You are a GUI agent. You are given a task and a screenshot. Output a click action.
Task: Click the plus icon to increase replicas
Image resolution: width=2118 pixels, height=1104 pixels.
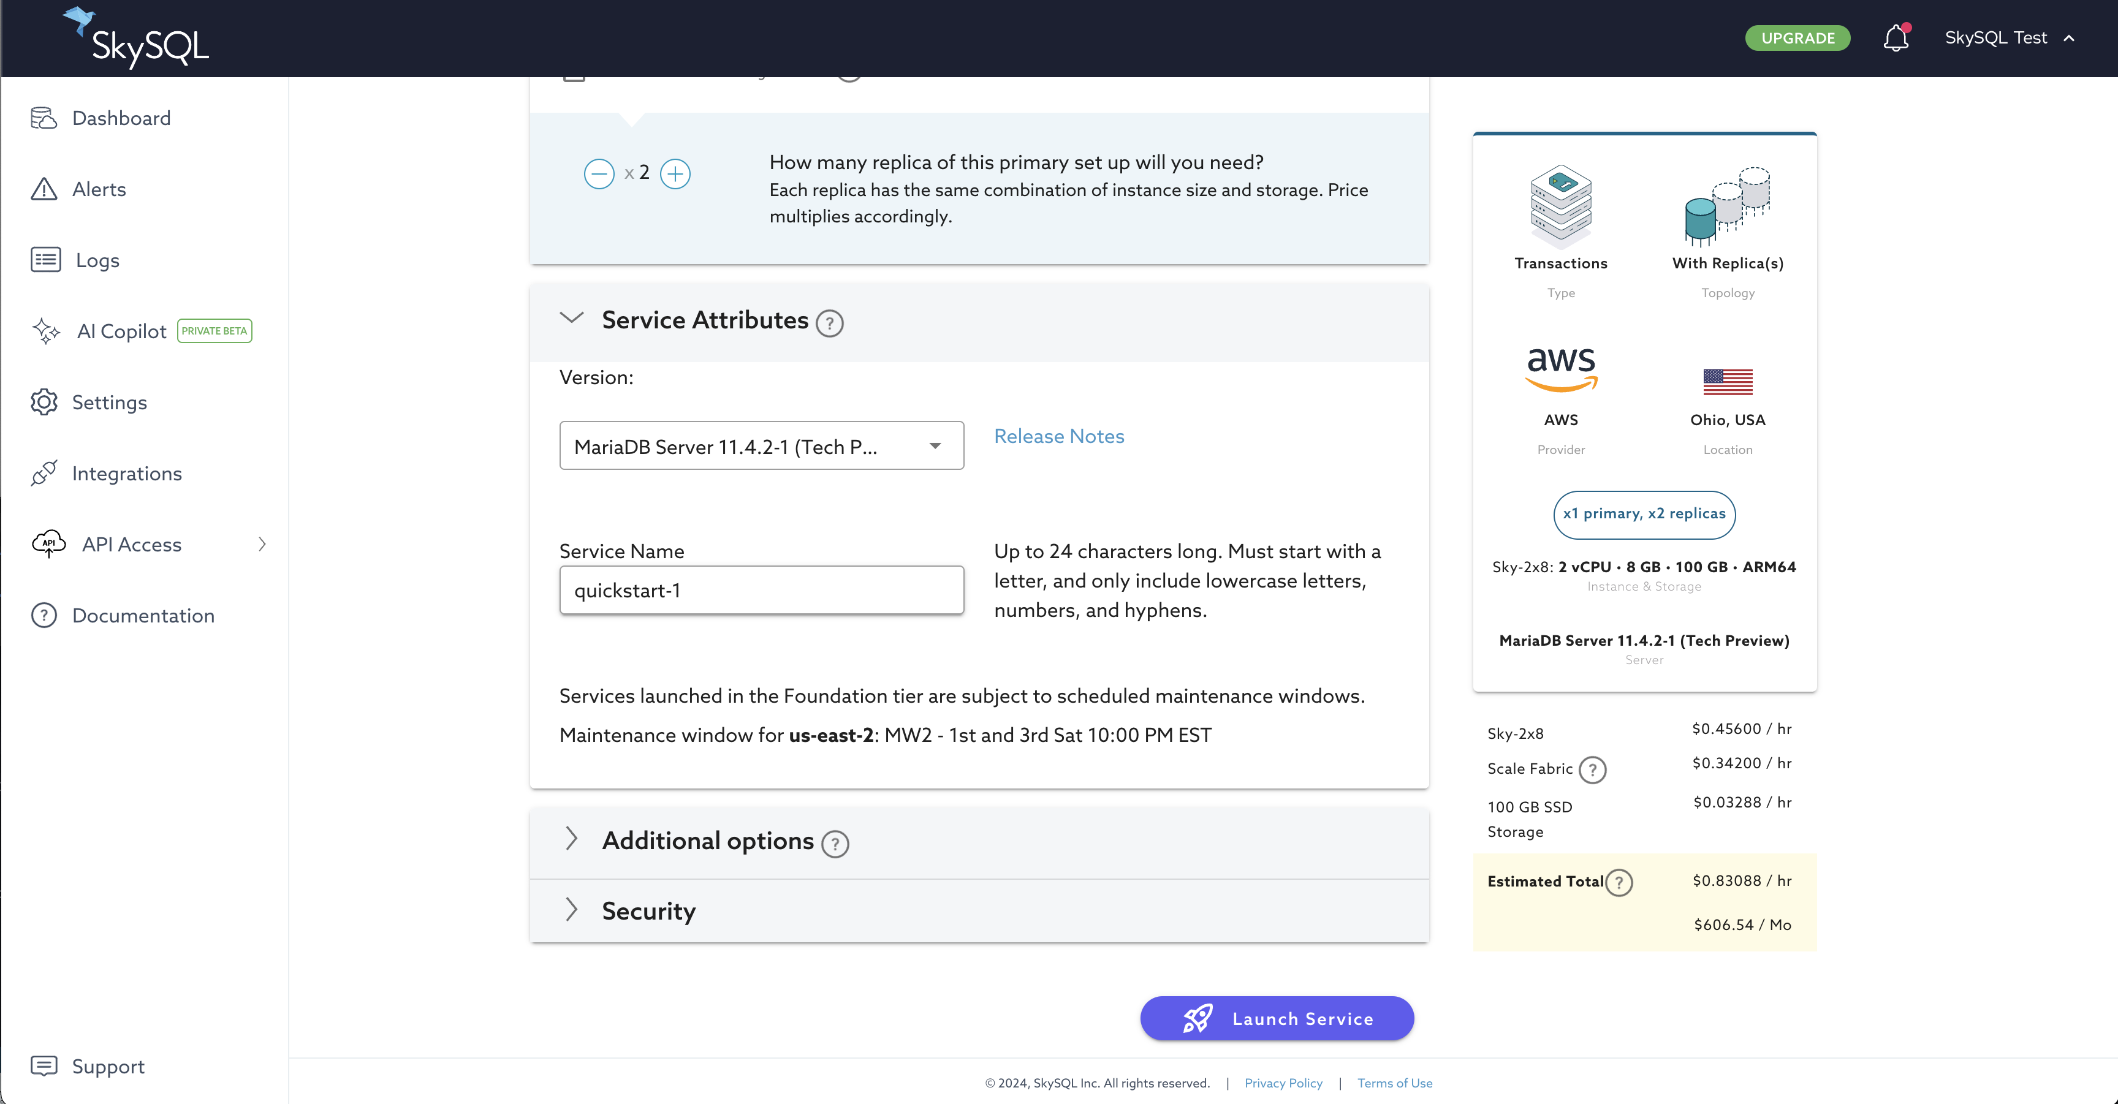pos(675,173)
